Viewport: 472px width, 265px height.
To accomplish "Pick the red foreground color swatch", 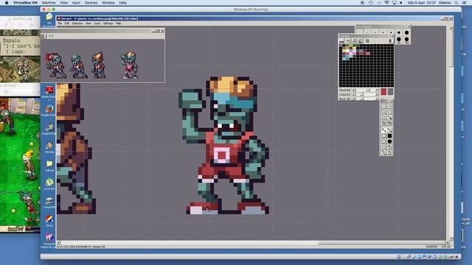I will coord(383,91).
